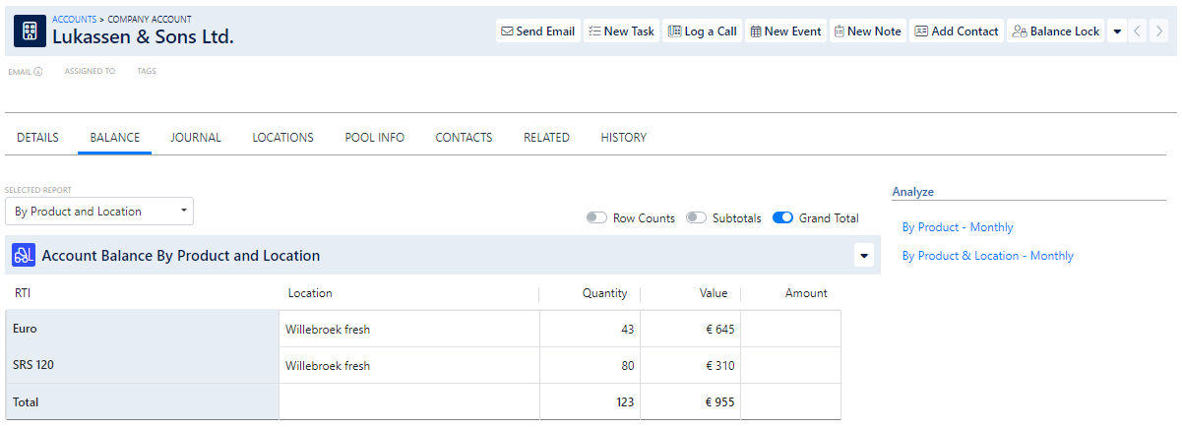Click the total value € 955
The width and height of the screenshot is (1182, 429).
pyautogui.click(x=720, y=402)
